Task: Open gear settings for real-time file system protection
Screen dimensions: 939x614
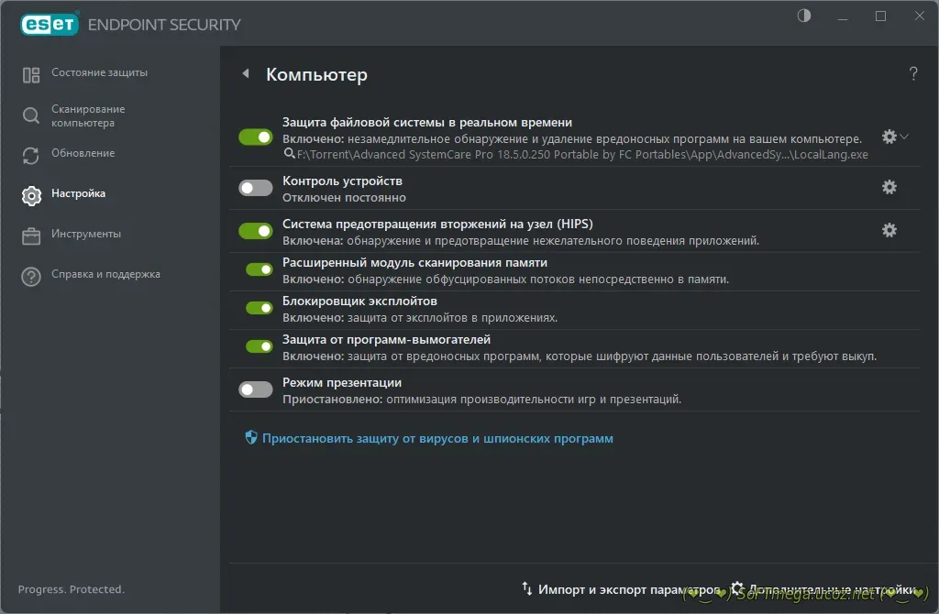Action: [x=889, y=137]
